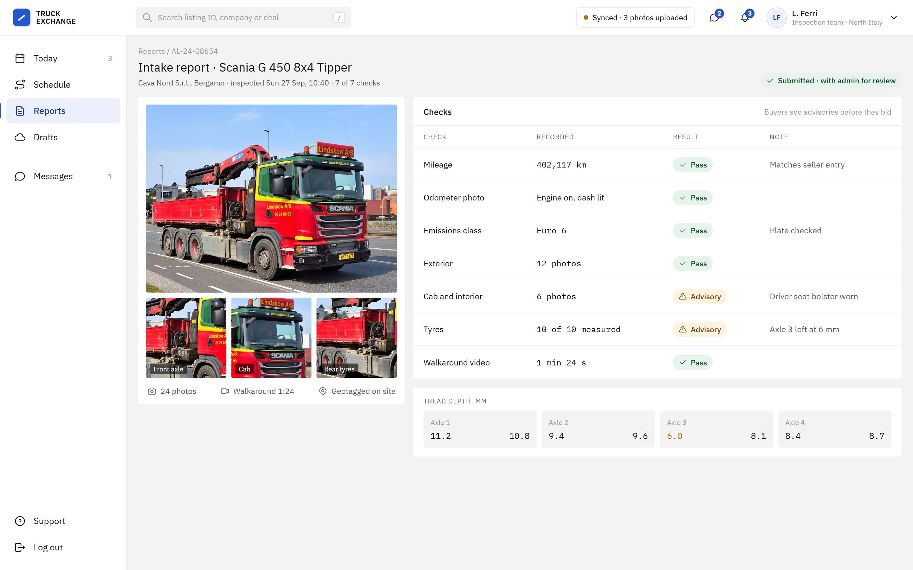913x570 pixels.
Task: Open the main Scania truck photo
Action: click(x=271, y=198)
